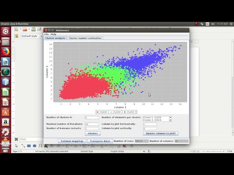The image size is (234, 175).
Task: Click the cluster 2 green legend marker
Action: point(111,112)
